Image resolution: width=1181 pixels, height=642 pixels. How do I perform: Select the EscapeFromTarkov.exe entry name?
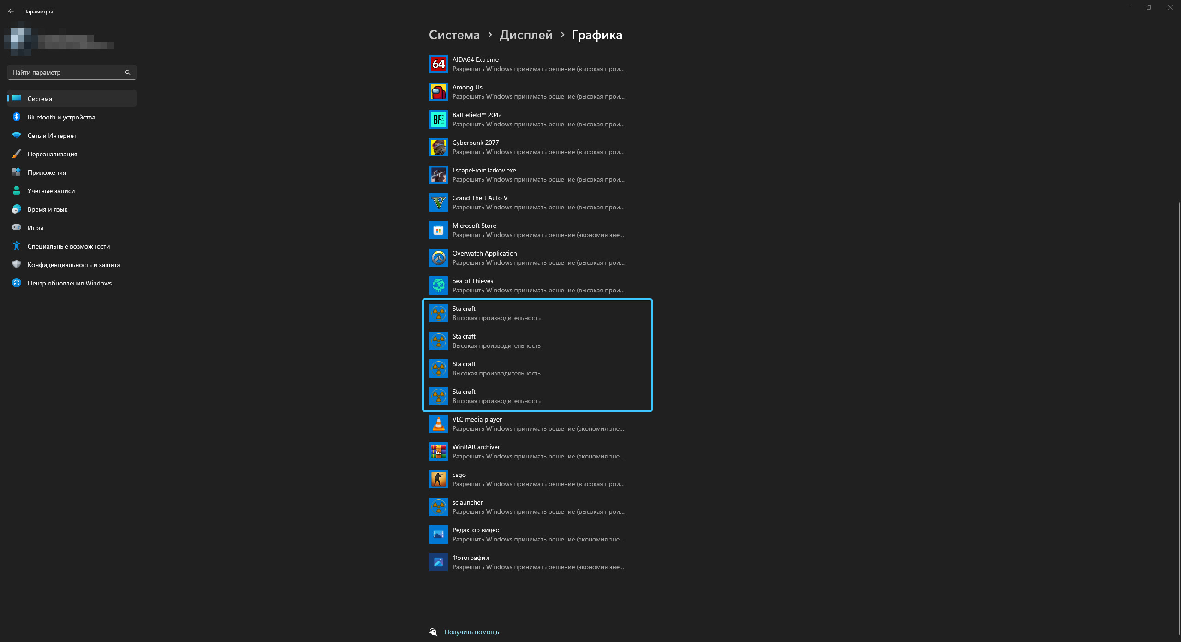click(x=484, y=170)
